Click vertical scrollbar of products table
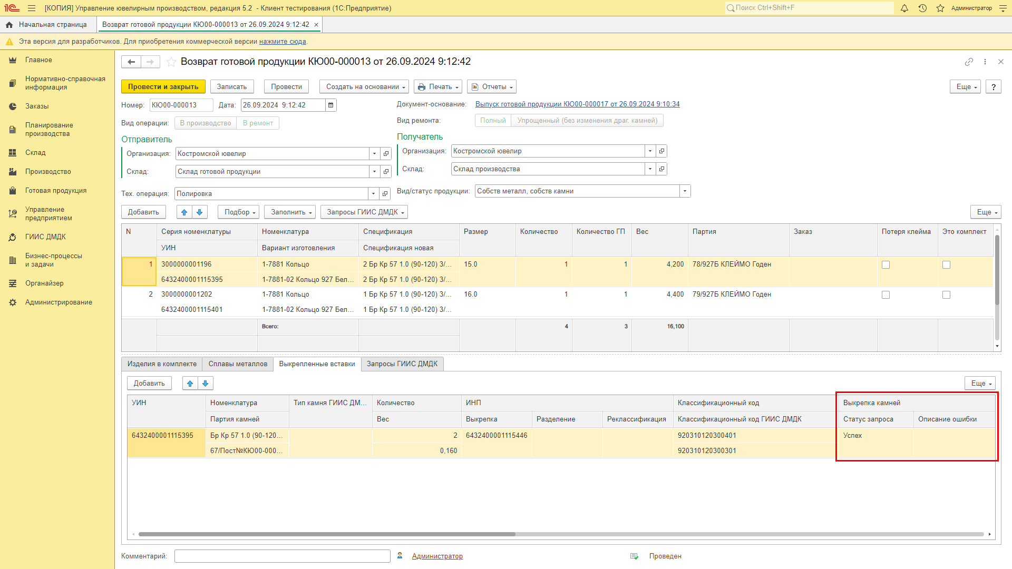 997,270
